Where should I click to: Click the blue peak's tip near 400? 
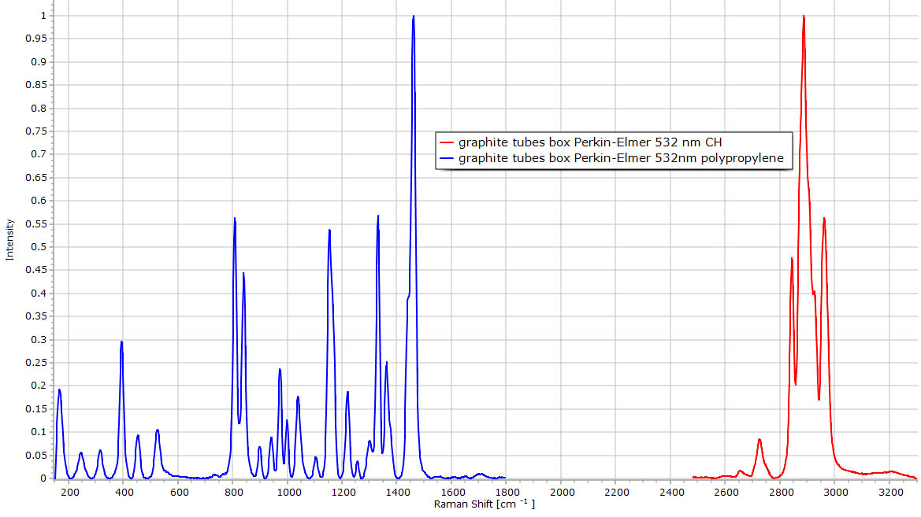(121, 342)
